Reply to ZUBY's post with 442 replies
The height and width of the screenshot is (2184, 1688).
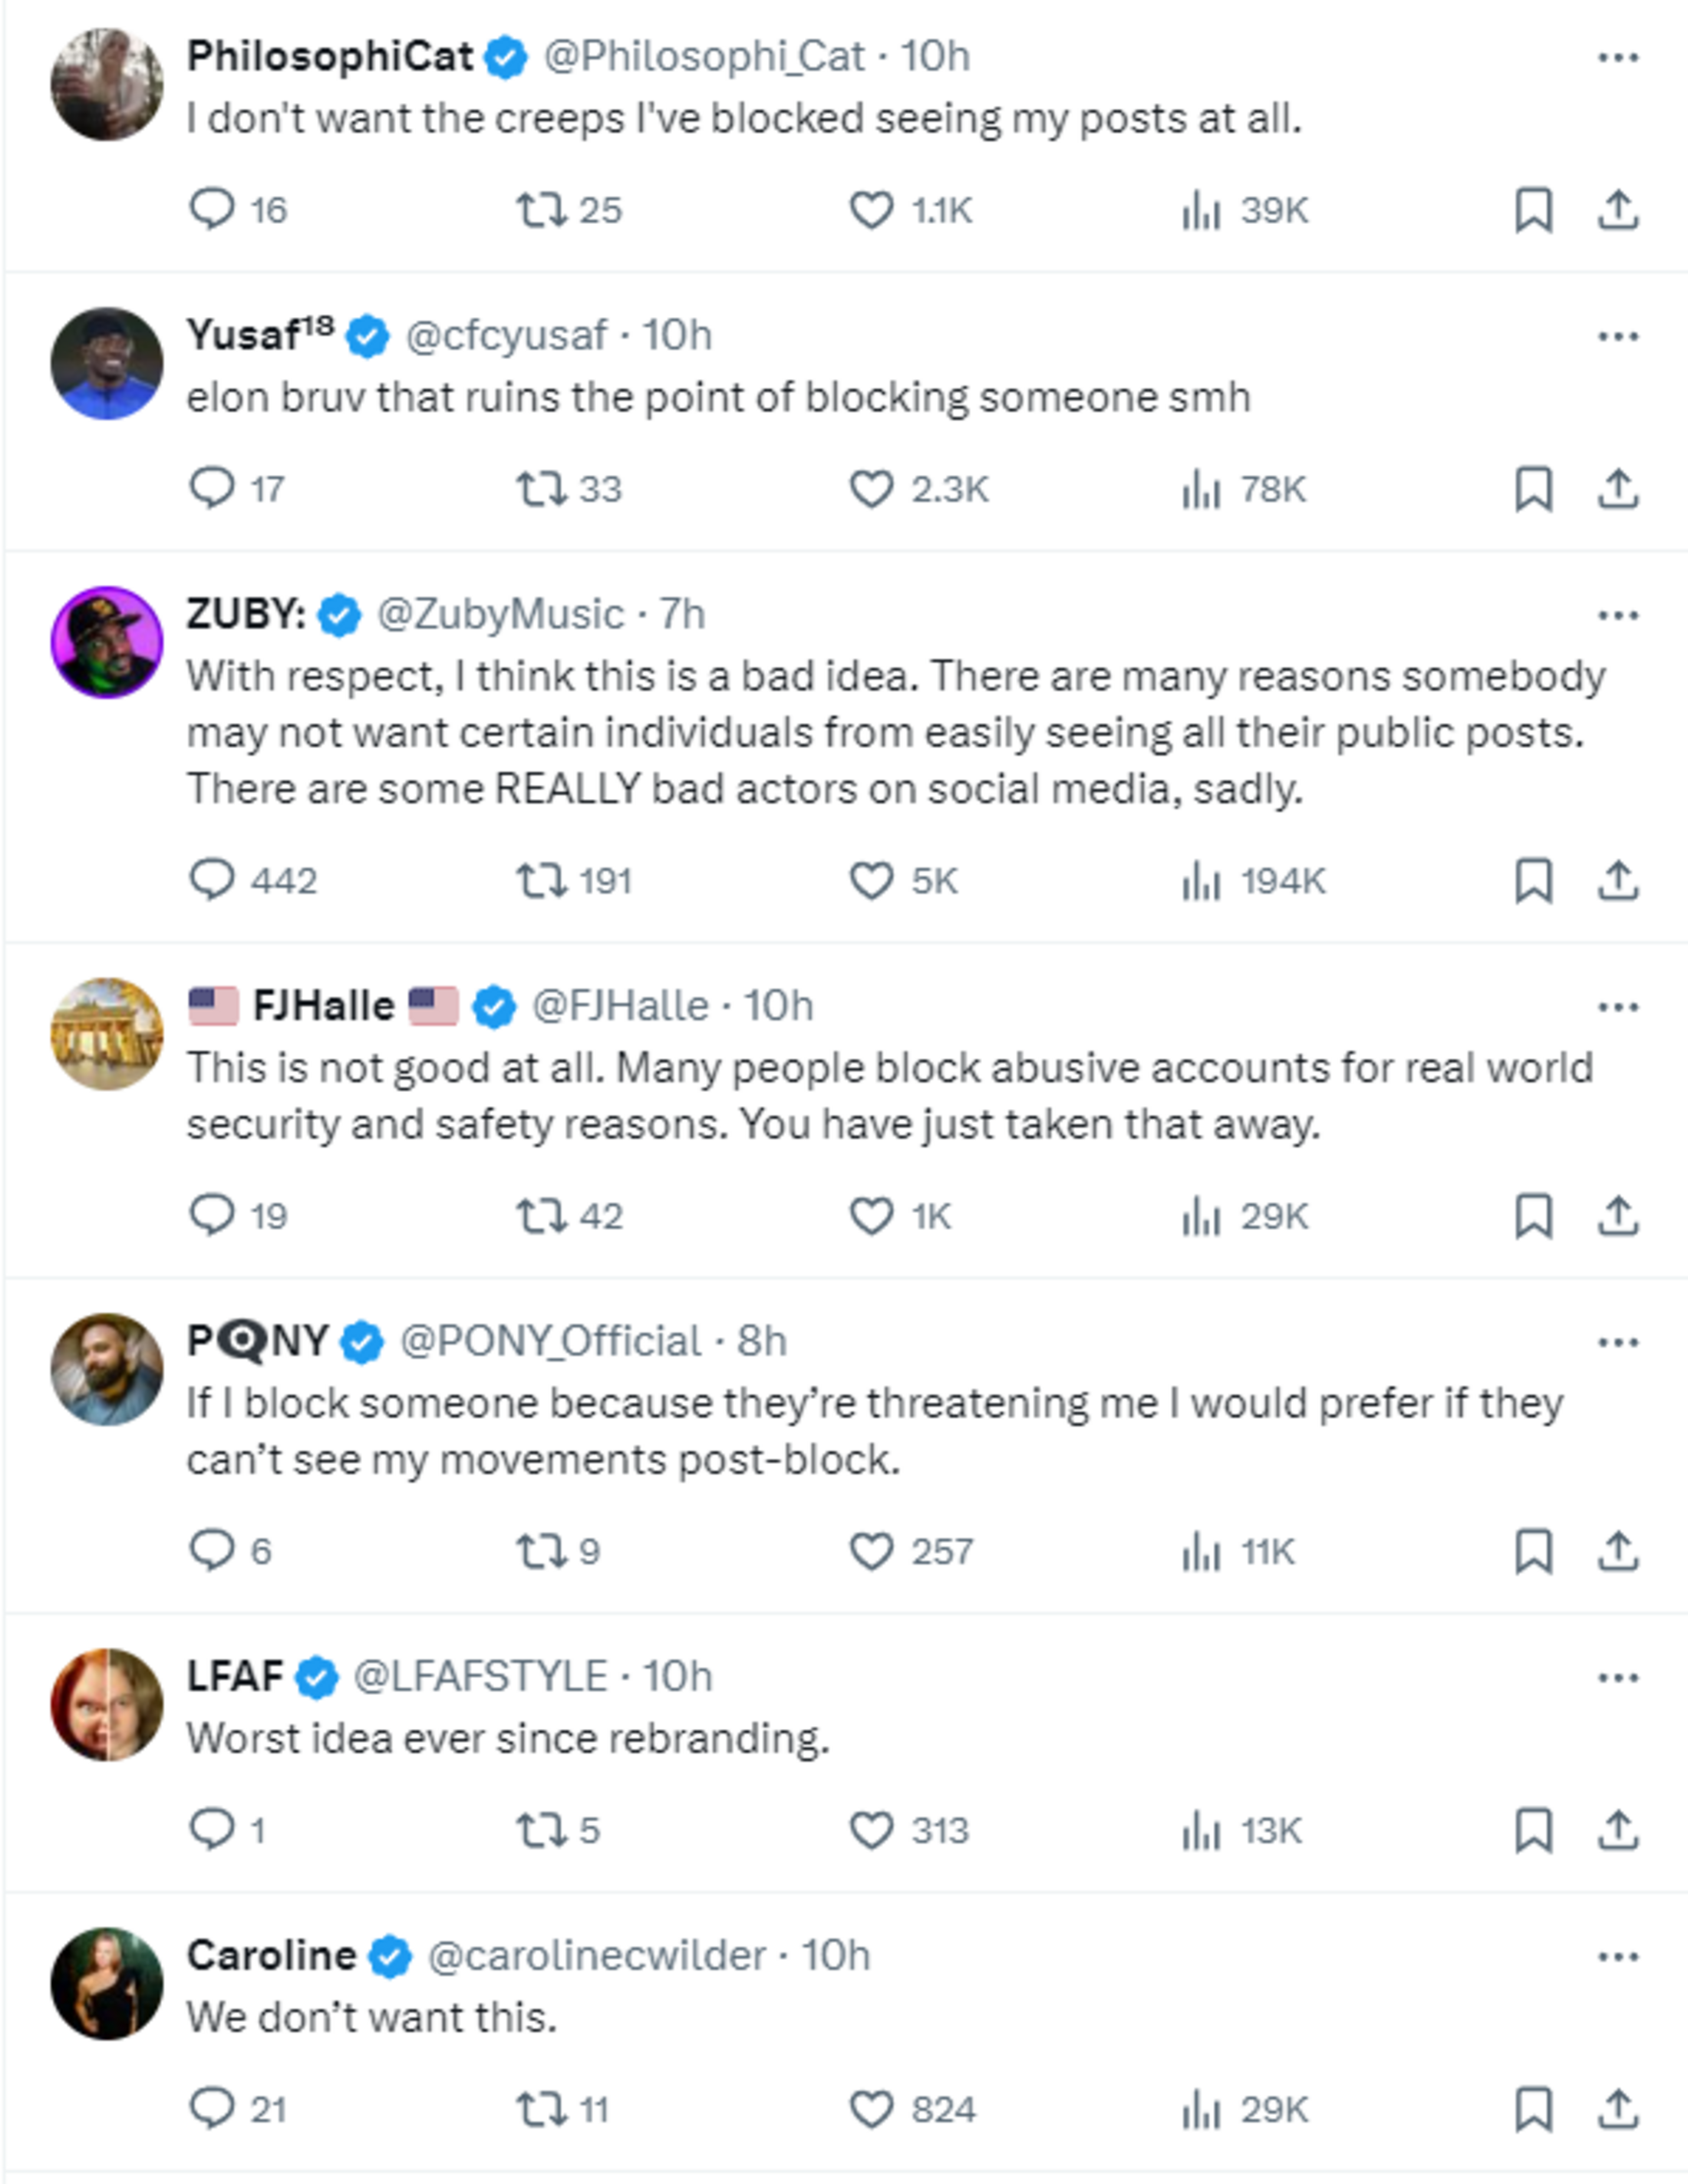[211, 881]
